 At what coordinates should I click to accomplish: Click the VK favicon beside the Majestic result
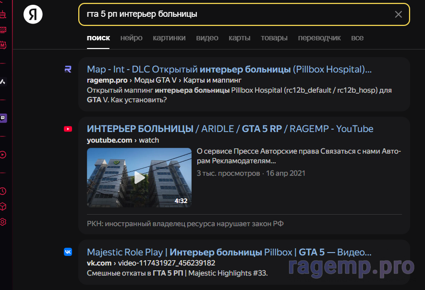coord(68,252)
